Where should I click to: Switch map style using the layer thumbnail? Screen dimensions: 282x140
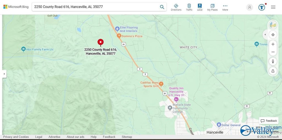(273, 25)
